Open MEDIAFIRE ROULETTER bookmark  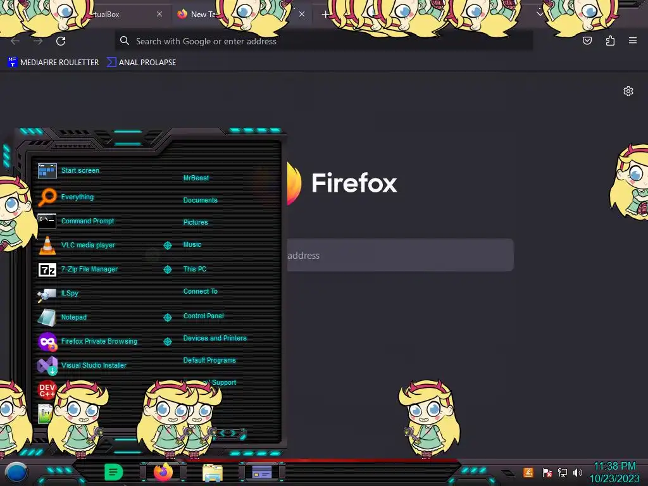[x=53, y=63]
